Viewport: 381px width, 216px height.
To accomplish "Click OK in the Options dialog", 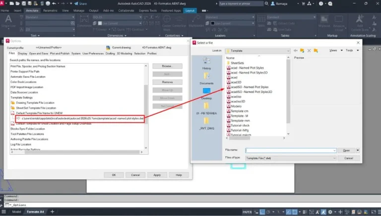I will [x=114, y=175].
